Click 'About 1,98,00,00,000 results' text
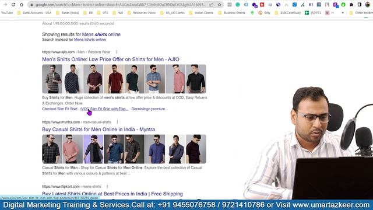 click(78, 23)
